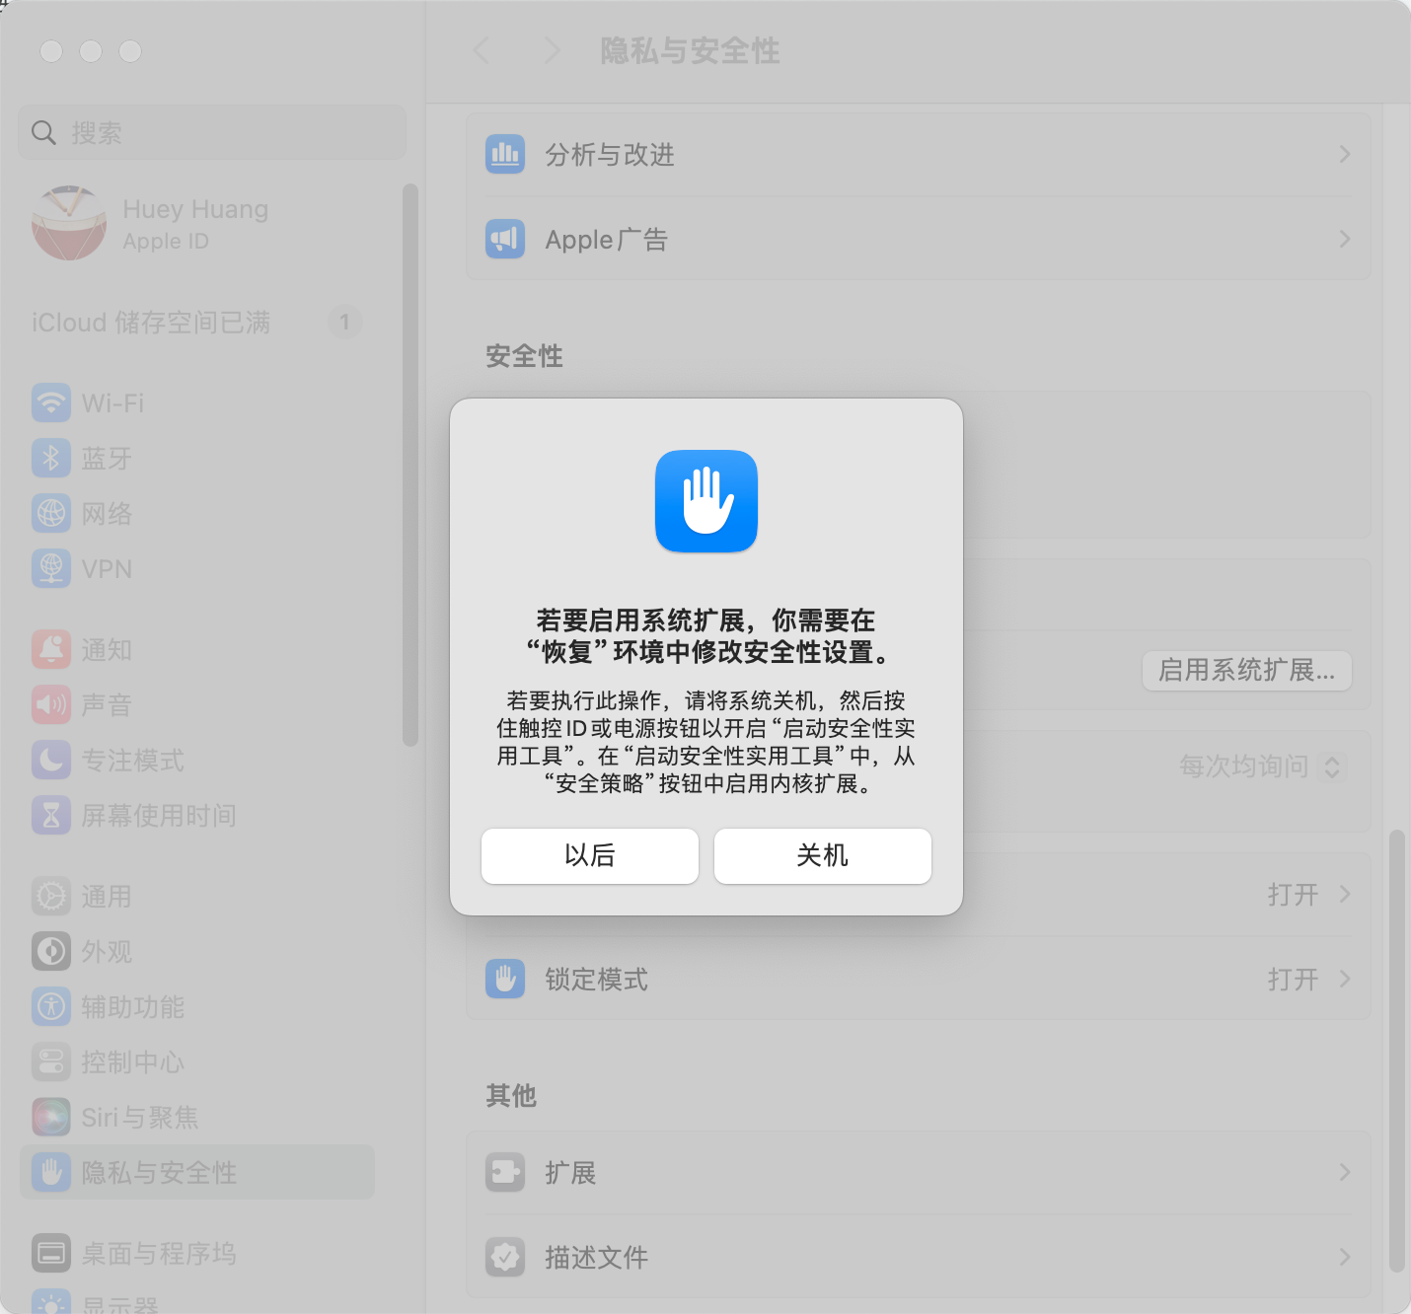The width and height of the screenshot is (1411, 1314).
Task: Select 屏幕使用时间 in the sidebar
Action: (197, 815)
